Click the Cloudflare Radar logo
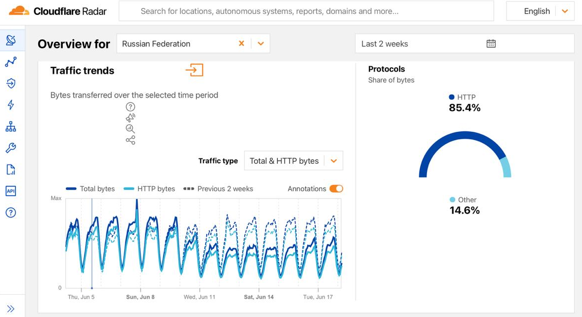Viewport: 582px width, 317px height. (58, 11)
